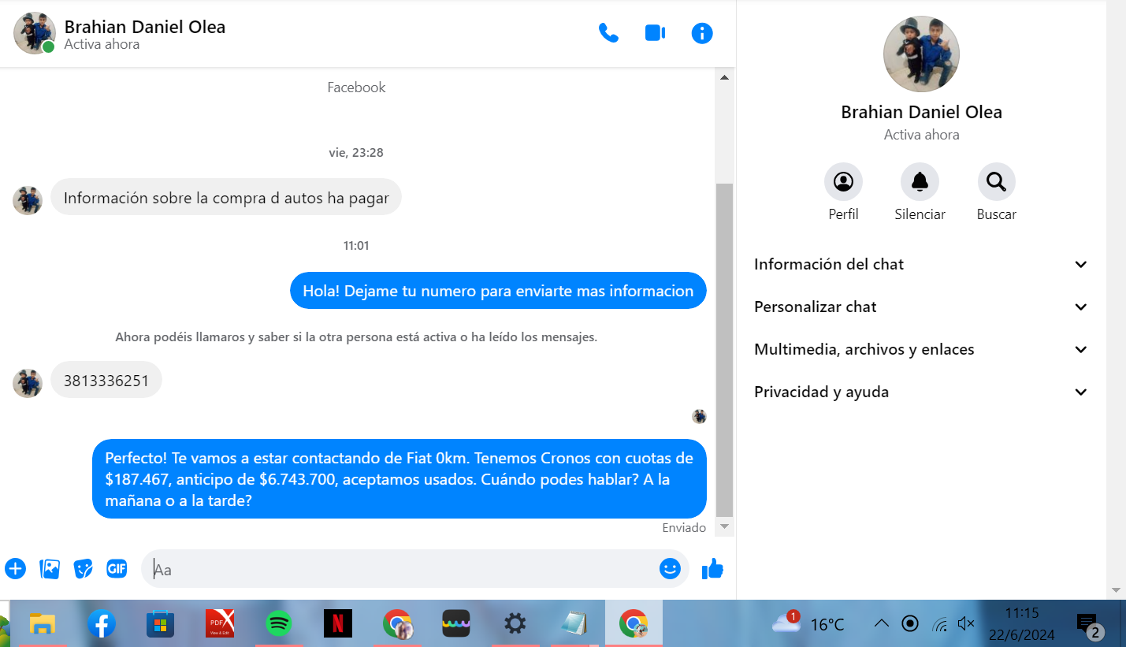Start a video call in chat header

click(655, 33)
